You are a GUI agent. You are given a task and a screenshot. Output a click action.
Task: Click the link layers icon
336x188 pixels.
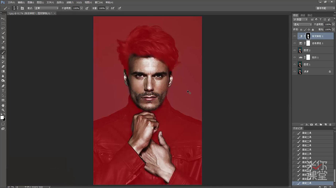coord(302,125)
